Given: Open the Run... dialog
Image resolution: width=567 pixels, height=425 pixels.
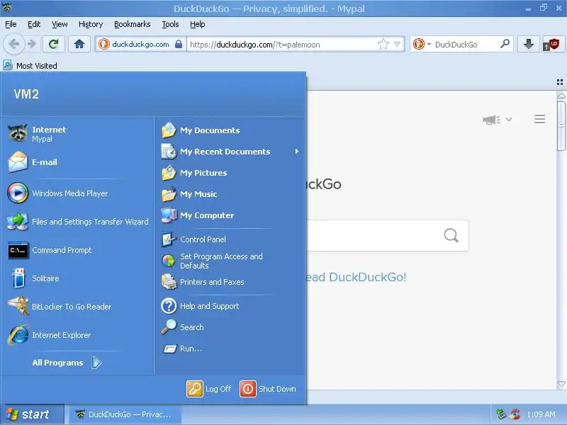Looking at the screenshot, I should click(231, 348).
